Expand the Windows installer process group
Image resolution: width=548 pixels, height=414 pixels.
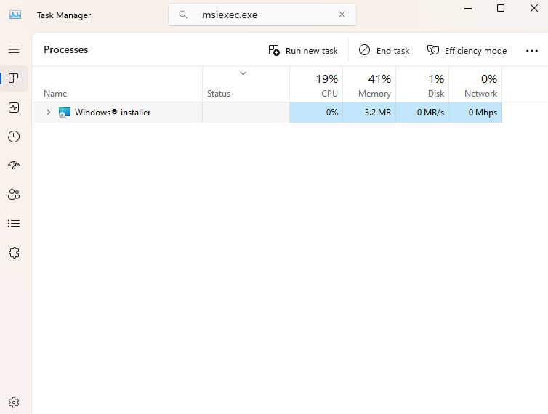48,112
